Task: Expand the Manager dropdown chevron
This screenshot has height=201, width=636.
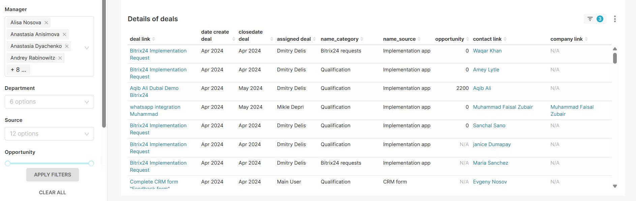Action: 87,48
